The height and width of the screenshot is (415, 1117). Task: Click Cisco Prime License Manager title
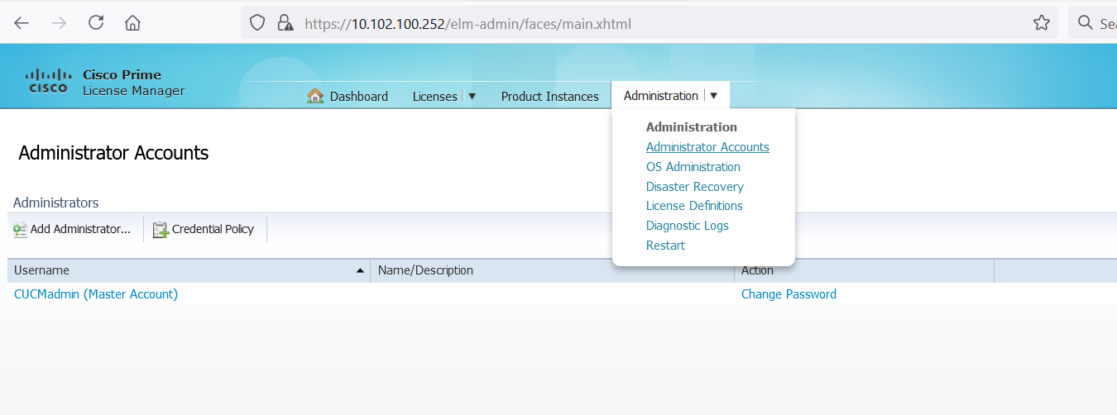click(x=134, y=83)
